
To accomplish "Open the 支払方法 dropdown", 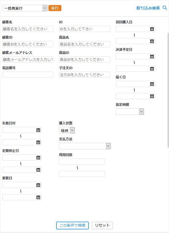I will point(108,146).
